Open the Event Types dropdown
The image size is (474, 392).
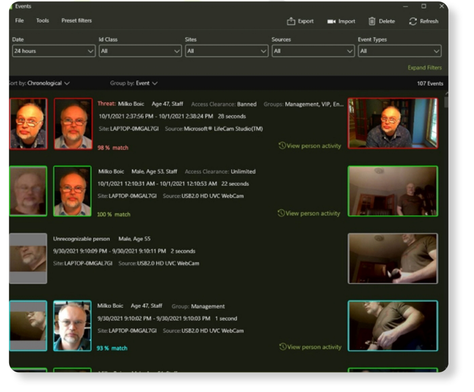click(399, 51)
